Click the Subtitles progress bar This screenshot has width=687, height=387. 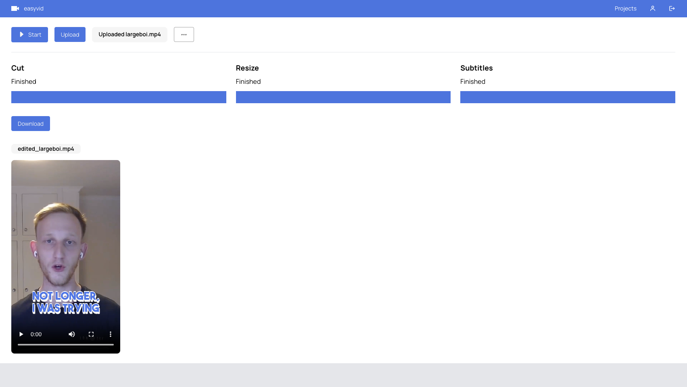[x=568, y=97]
